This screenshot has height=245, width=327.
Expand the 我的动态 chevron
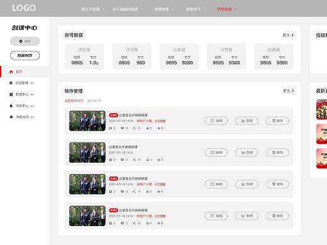(x=32, y=117)
